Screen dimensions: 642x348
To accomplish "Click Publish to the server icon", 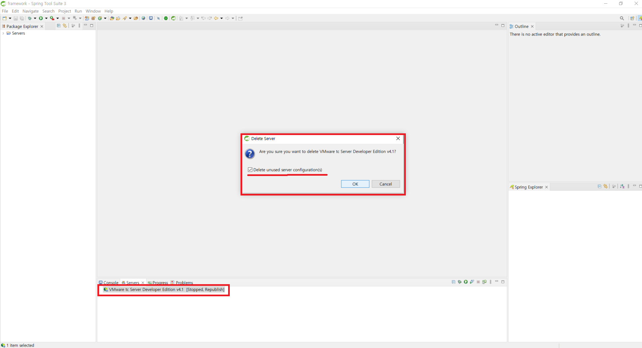I will click(484, 282).
